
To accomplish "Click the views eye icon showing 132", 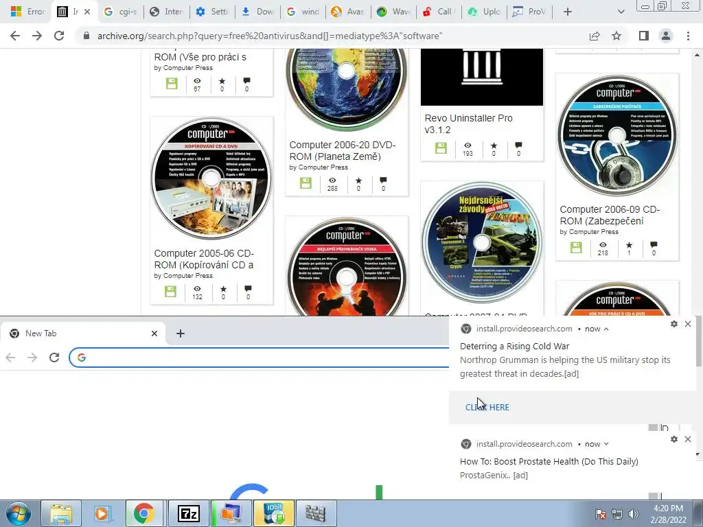I will [x=197, y=289].
